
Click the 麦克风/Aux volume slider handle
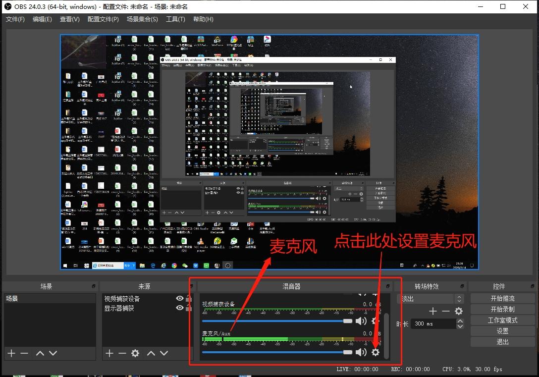point(348,352)
